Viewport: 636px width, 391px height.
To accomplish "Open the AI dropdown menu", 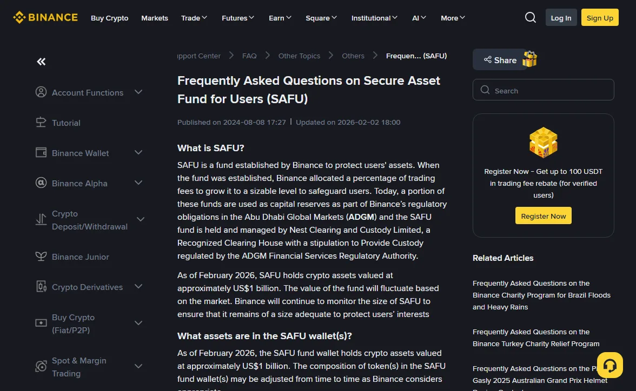I will [419, 18].
